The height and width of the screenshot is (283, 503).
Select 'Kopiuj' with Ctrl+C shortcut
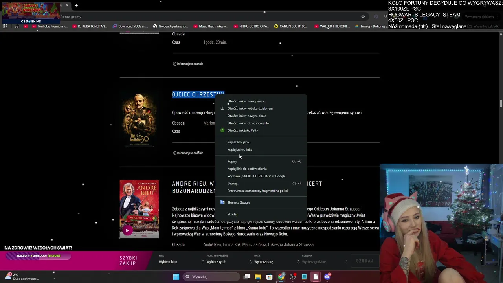pyautogui.click(x=261, y=161)
